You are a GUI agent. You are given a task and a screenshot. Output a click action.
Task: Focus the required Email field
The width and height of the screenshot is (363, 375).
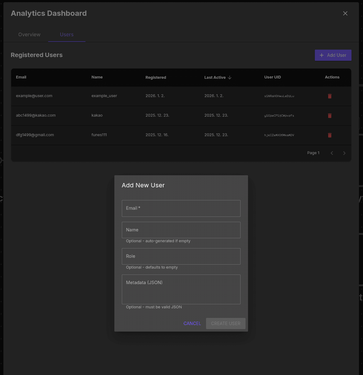coord(181,208)
